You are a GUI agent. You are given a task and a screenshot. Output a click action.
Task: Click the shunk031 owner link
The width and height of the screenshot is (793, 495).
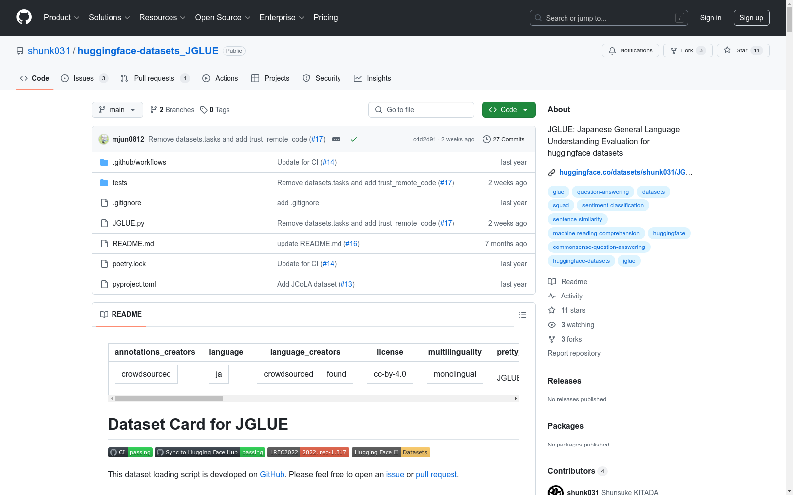[x=49, y=51]
